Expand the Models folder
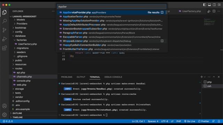Screen dimensions: 223x125 pyautogui.click(x=21, y=20)
